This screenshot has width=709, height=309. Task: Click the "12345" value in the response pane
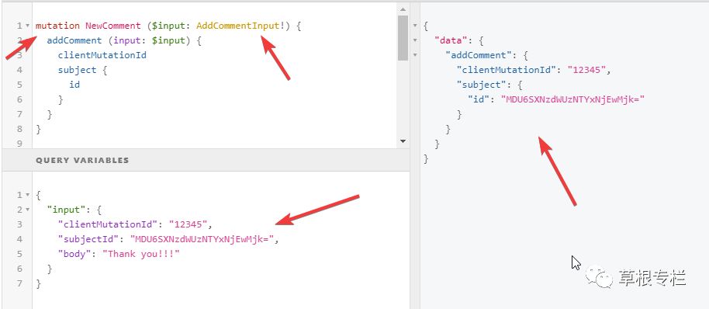coord(587,70)
